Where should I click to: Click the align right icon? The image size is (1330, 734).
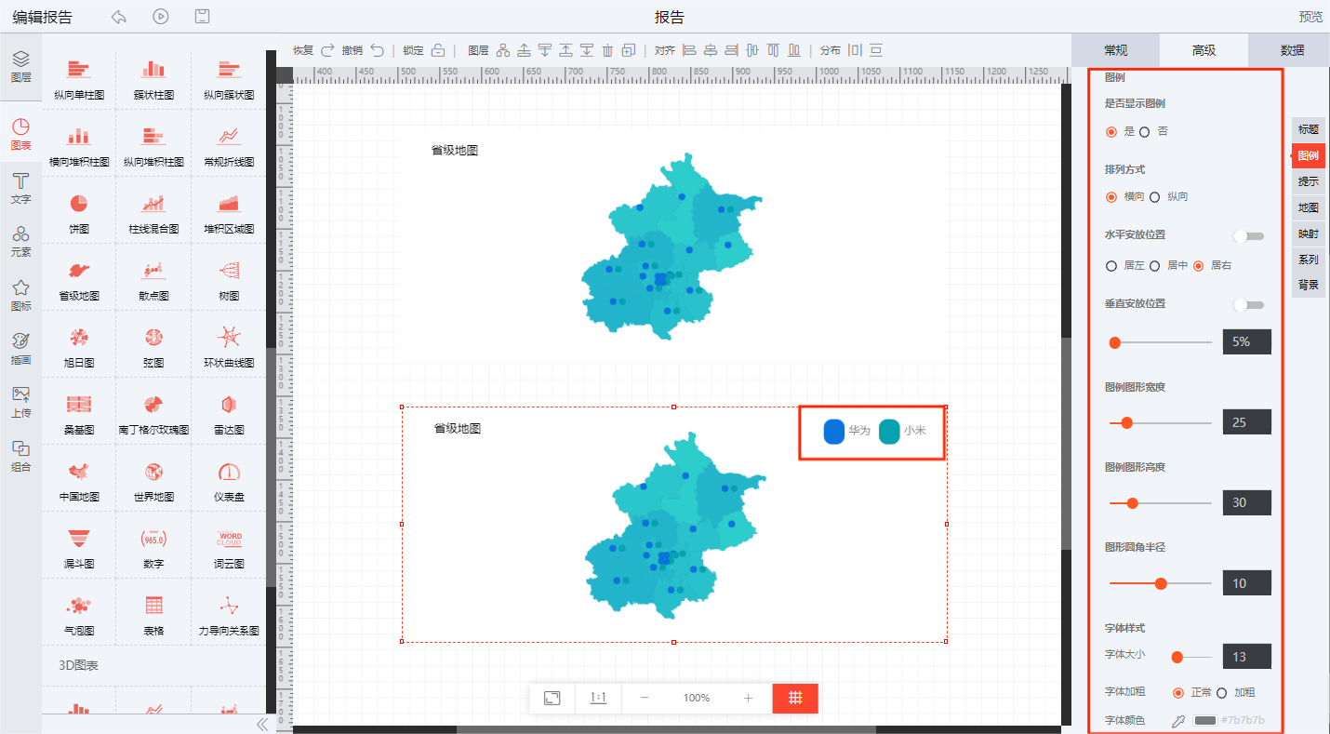[731, 50]
